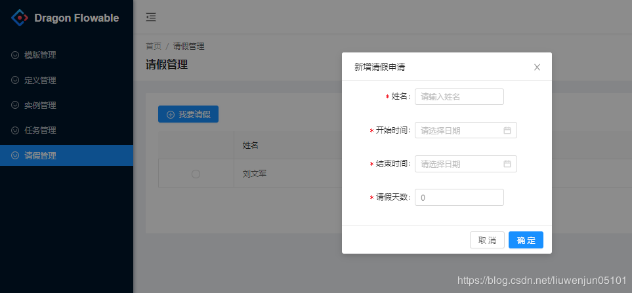
Task: Confirm the form with 确定 button
Action: [526, 240]
